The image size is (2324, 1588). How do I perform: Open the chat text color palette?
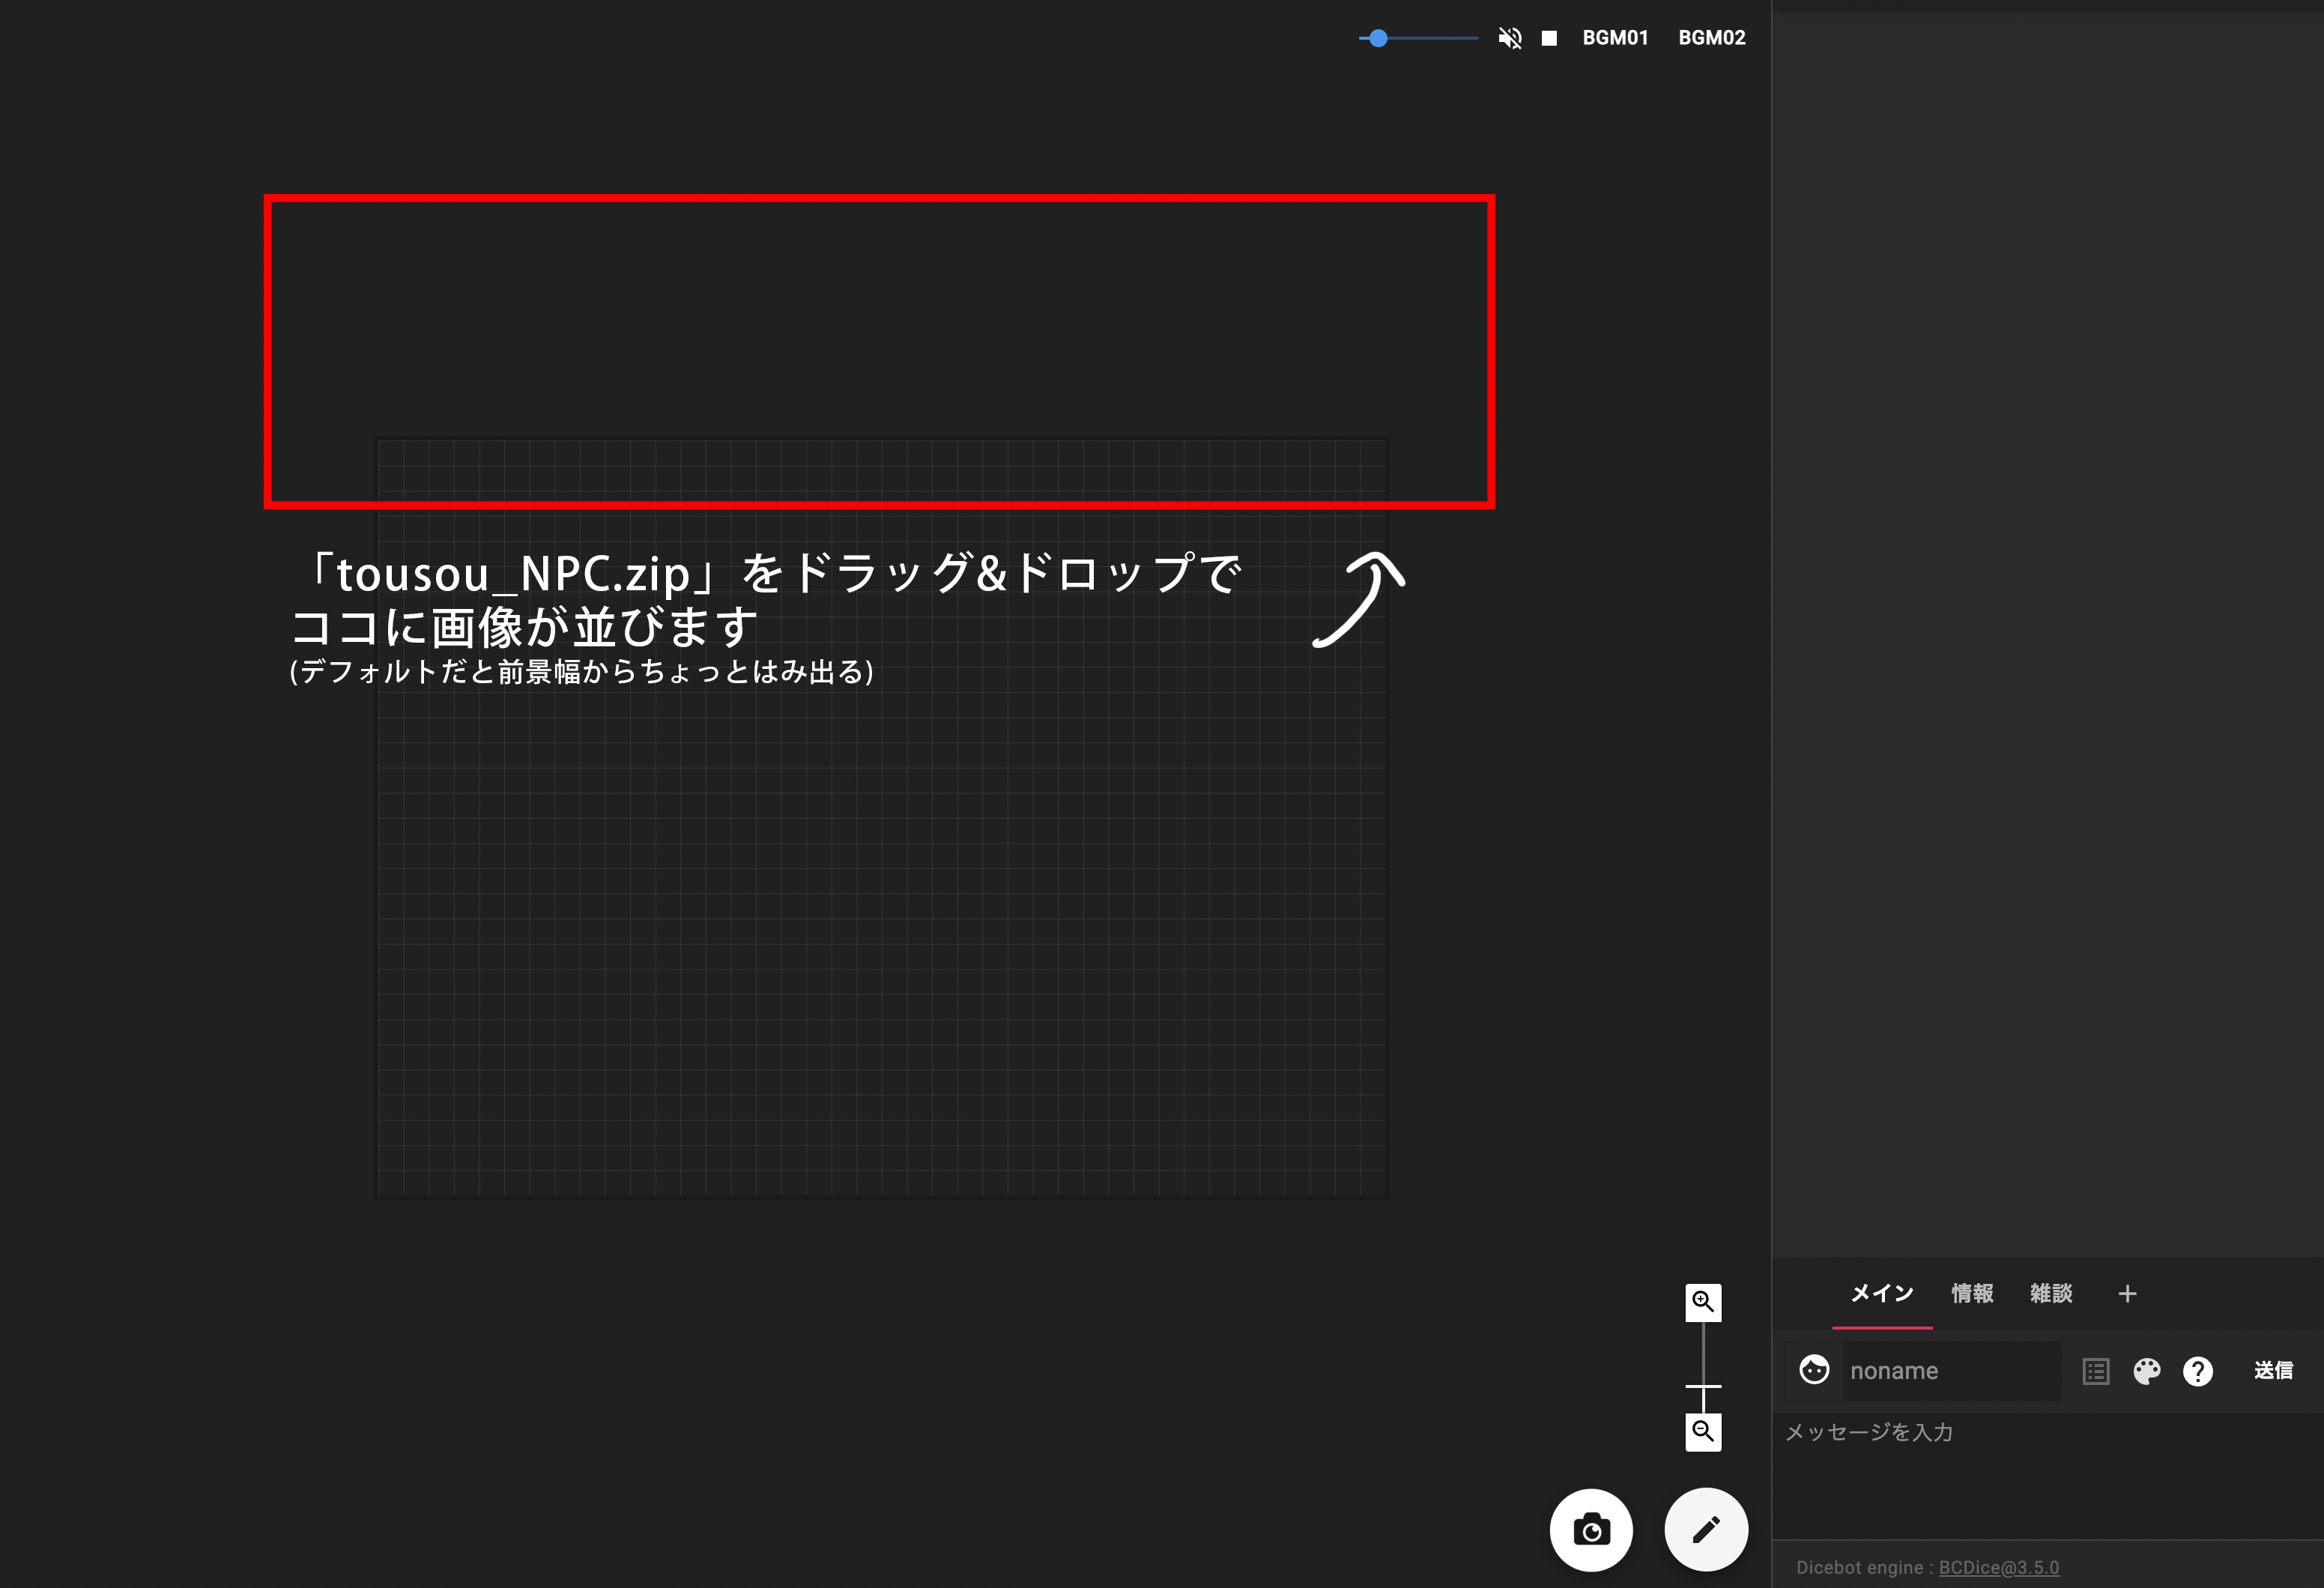point(2147,1370)
